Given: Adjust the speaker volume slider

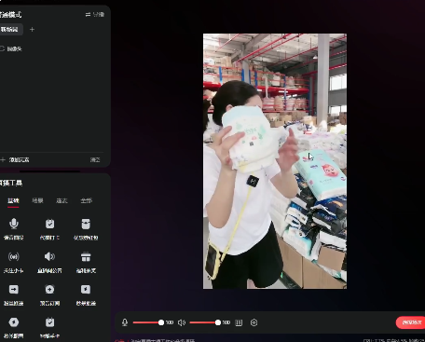Looking at the screenshot, I should pyautogui.click(x=204, y=322).
